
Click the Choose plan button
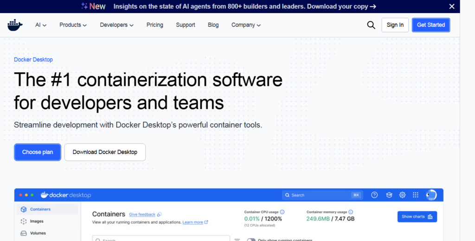coord(38,152)
